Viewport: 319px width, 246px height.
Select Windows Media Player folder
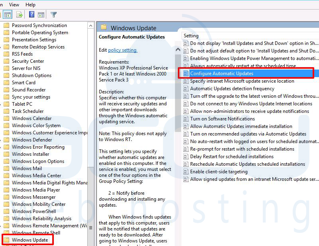pos(36,190)
